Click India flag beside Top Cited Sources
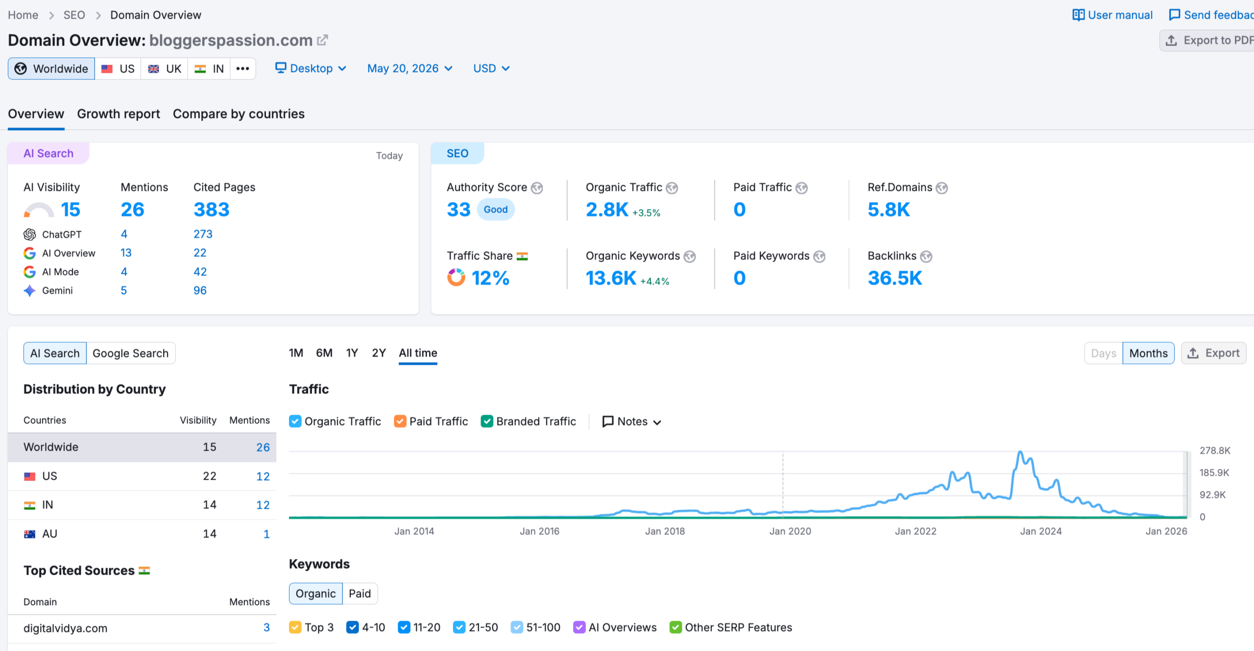 click(144, 571)
